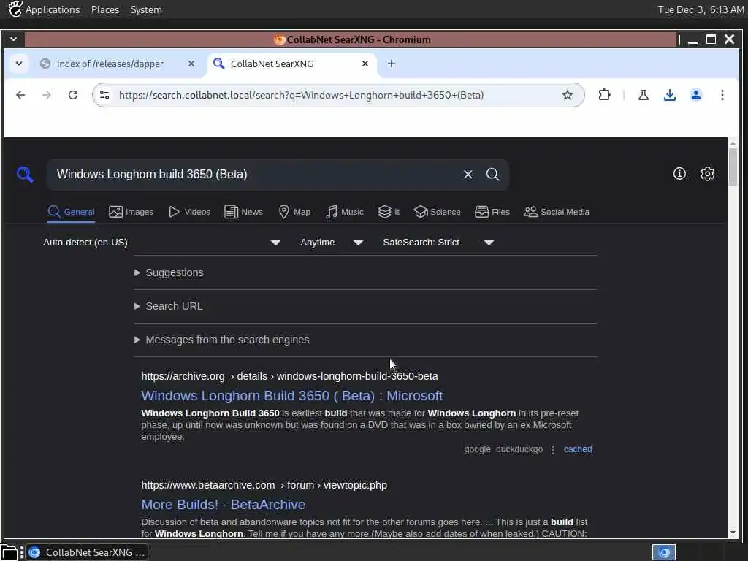The height and width of the screenshot is (561, 748).
Task: Clear the search query with X
Action: (x=467, y=175)
